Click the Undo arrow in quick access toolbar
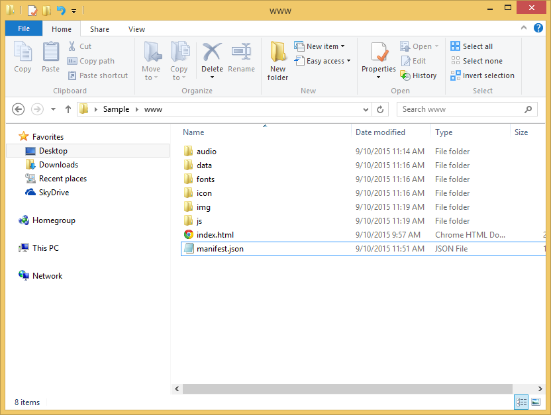Screen dimensions: 551x415 pos(61,10)
